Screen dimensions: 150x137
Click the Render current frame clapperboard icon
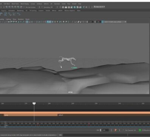(66, 7)
